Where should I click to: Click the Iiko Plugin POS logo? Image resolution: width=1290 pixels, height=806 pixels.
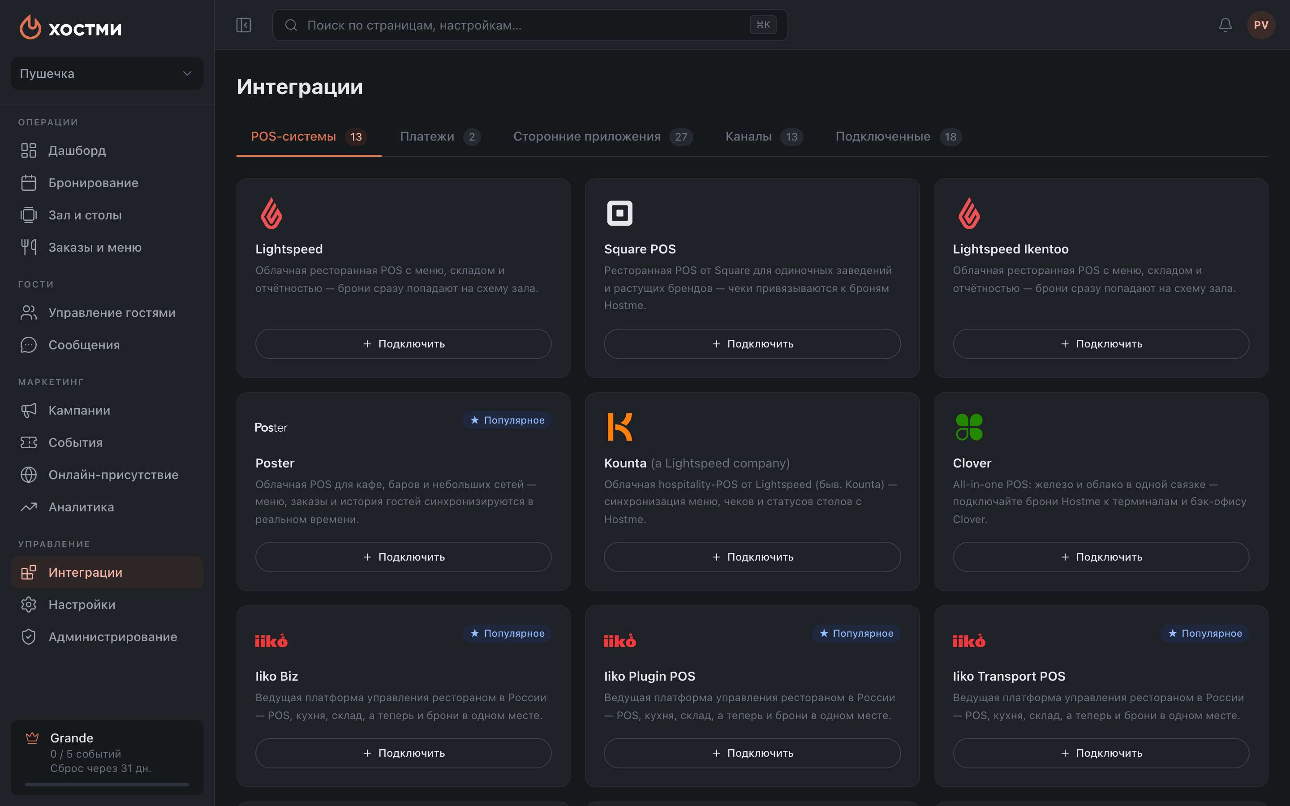pos(619,640)
